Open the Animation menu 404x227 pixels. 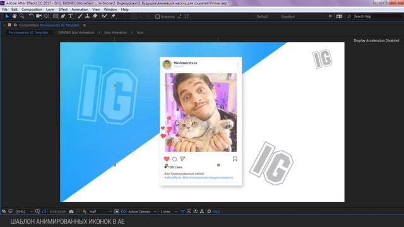(80, 9)
